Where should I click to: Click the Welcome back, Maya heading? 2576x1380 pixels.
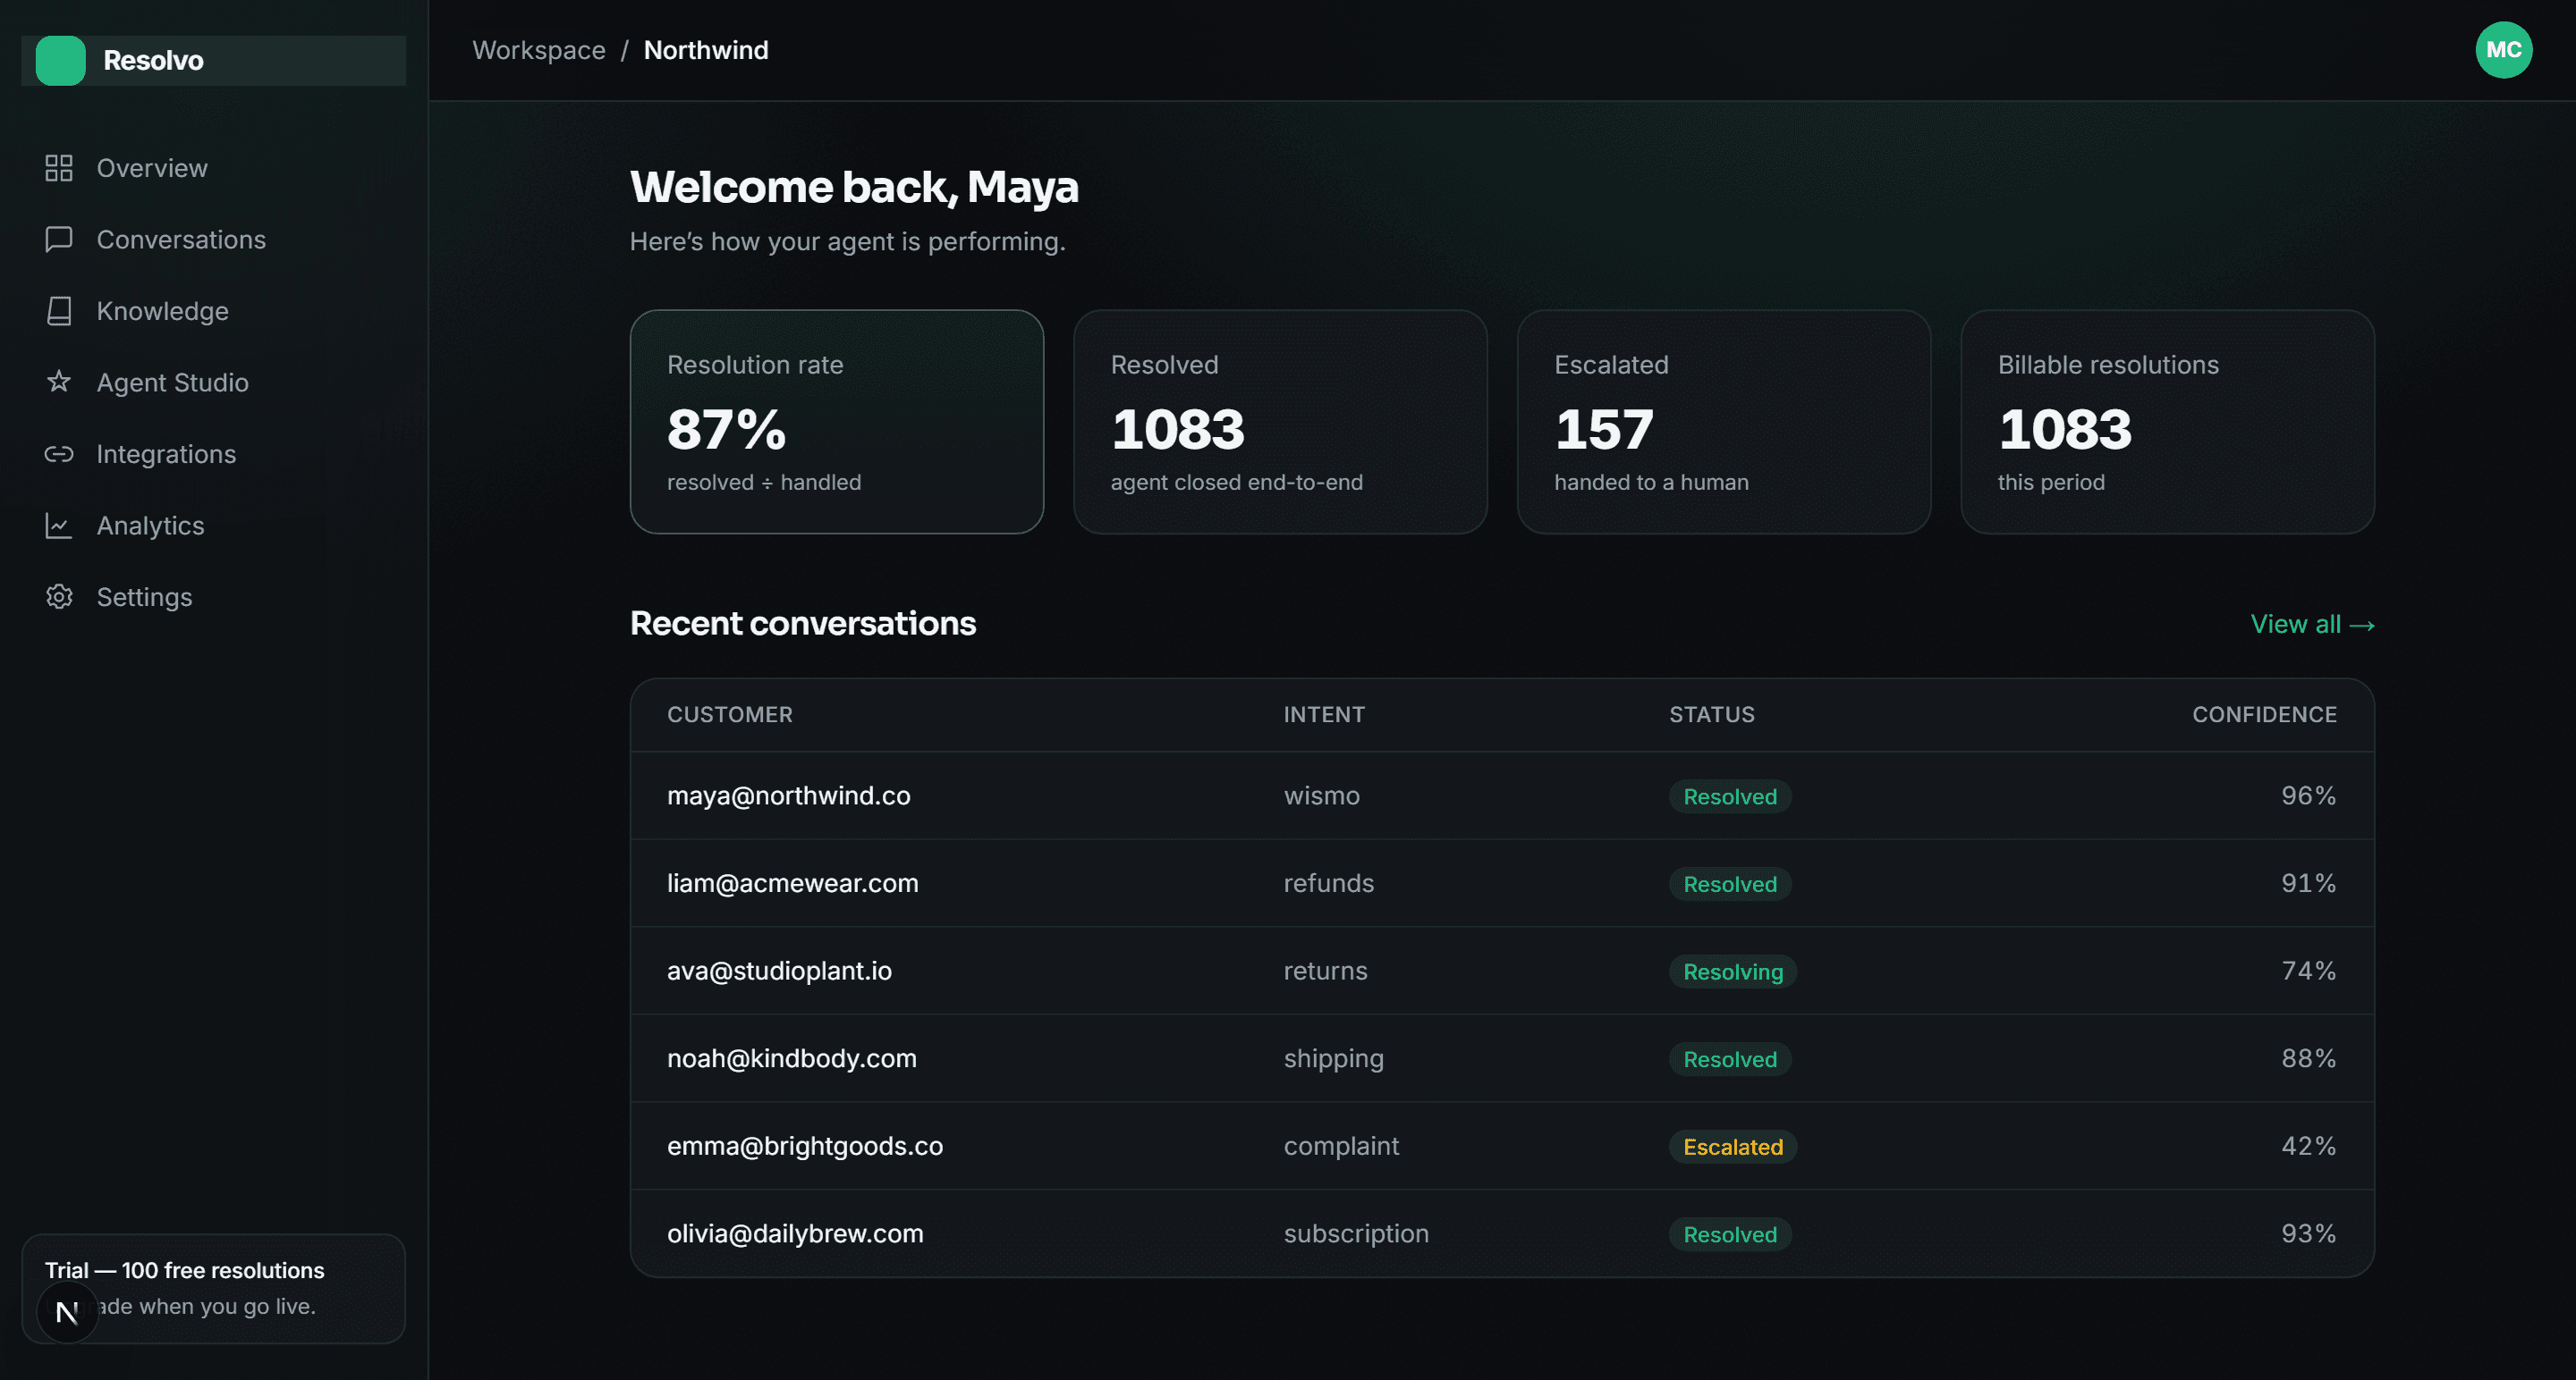click(853, 187)
